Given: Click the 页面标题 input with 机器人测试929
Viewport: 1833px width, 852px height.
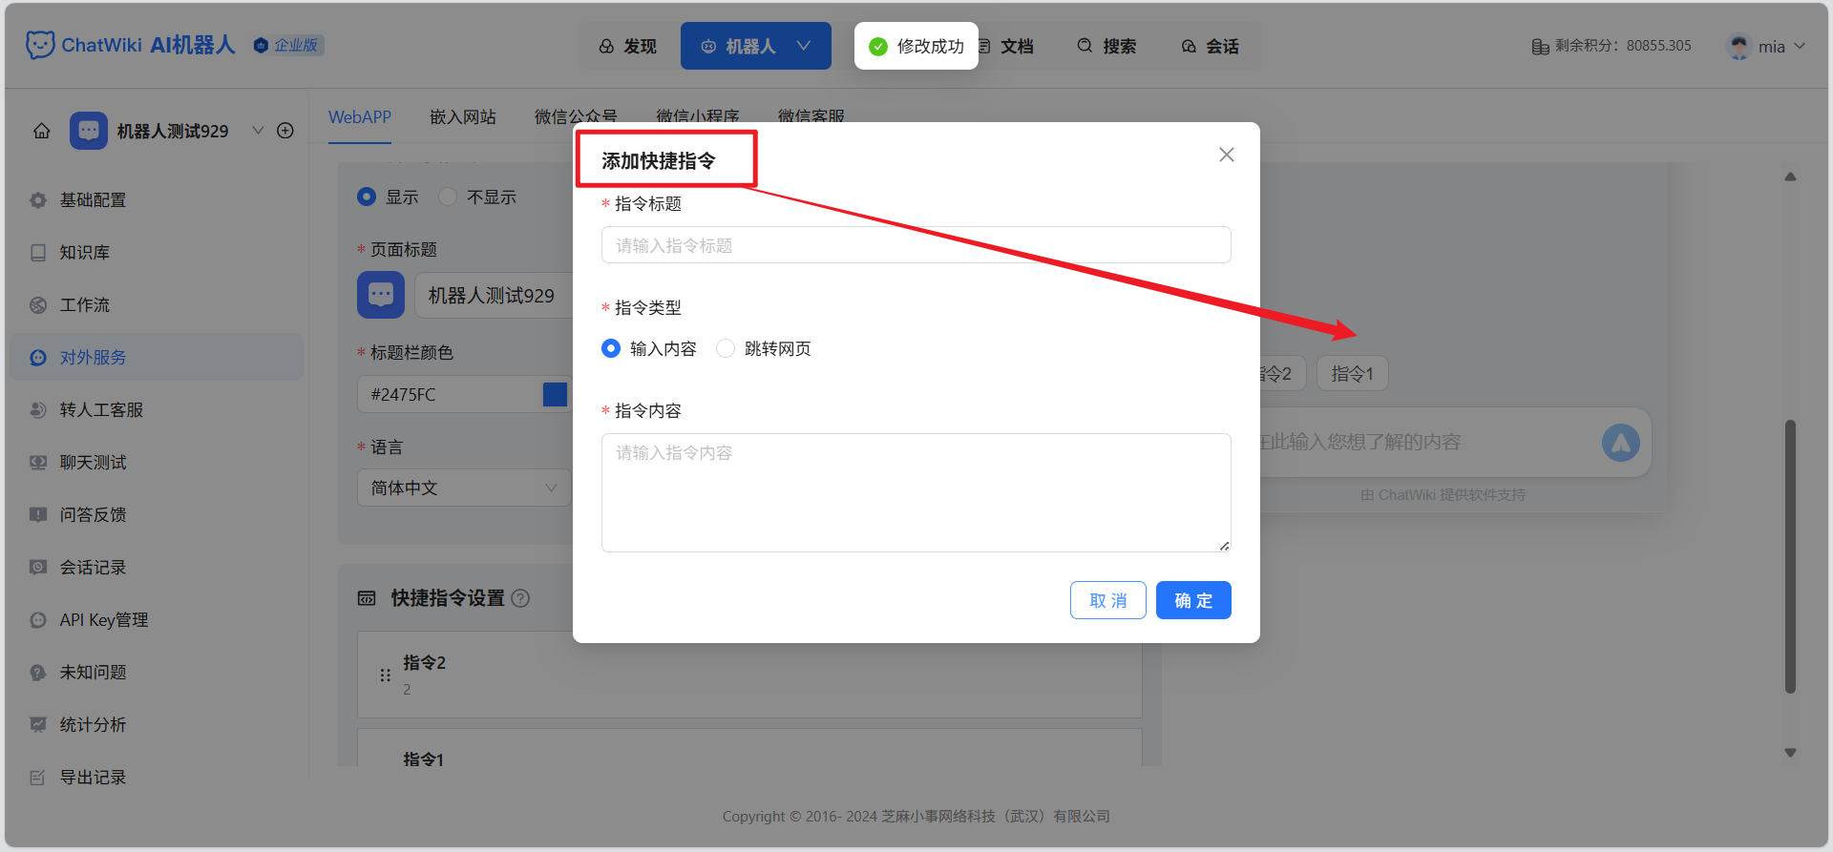Looking at the screenshot, I should pyautogui.click(x=494, y=295).
